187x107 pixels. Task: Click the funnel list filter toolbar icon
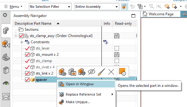click(140, 7)
